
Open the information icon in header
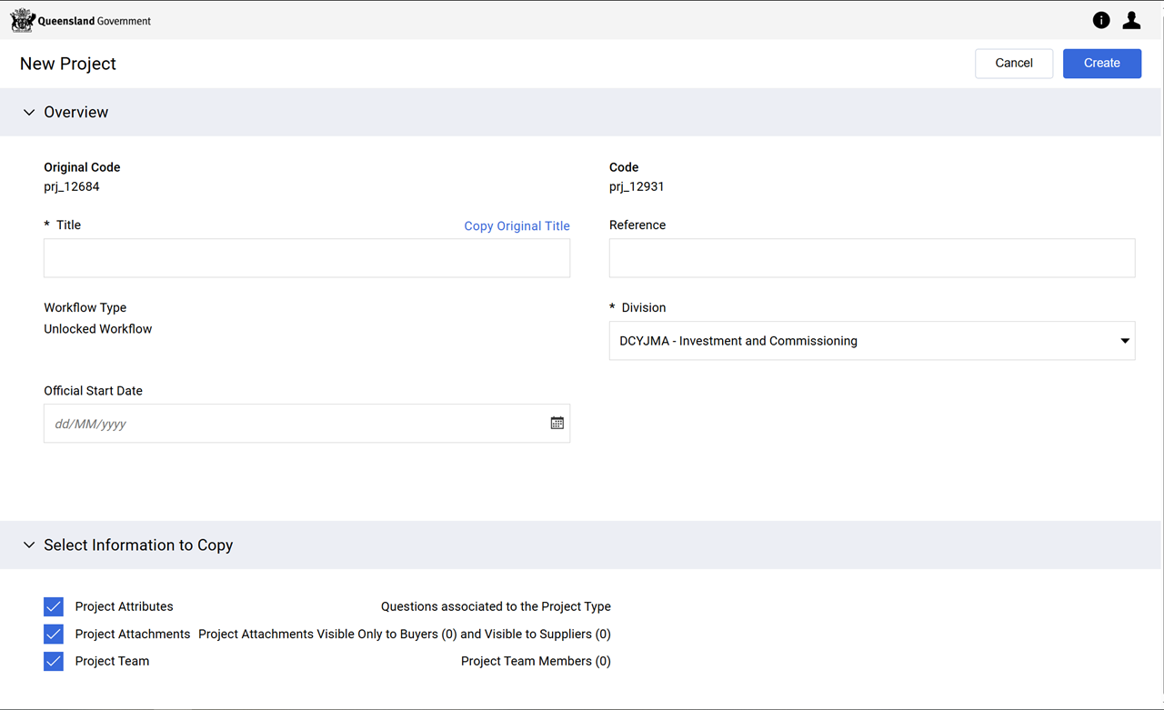tap(1101, 20)
